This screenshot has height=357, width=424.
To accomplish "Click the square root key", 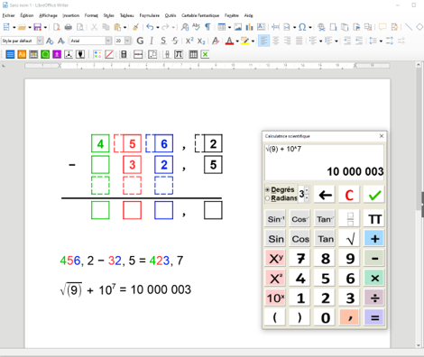I will [x=350, y=239].
